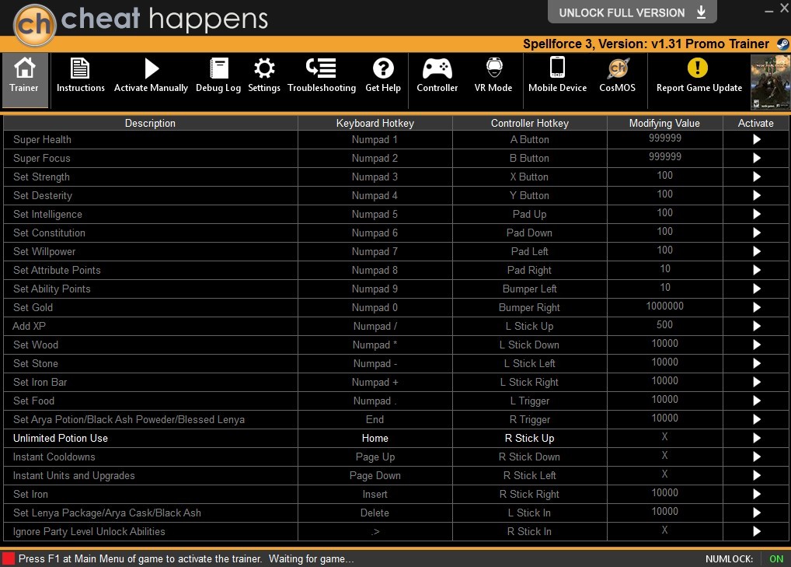Image resolution: width=791 pixels, height=567 pixels.
Task: Edit Add XP modifying value 500
Action: click(665, 325)
